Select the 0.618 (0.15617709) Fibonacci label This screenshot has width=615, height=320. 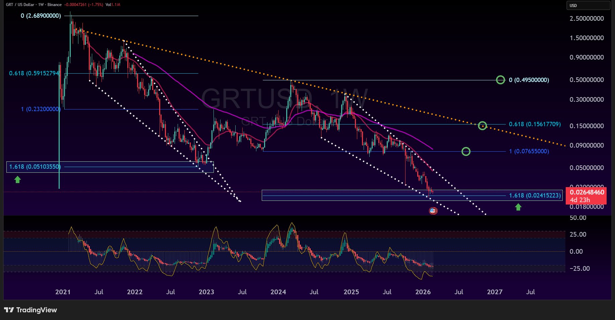pos(535,124)
